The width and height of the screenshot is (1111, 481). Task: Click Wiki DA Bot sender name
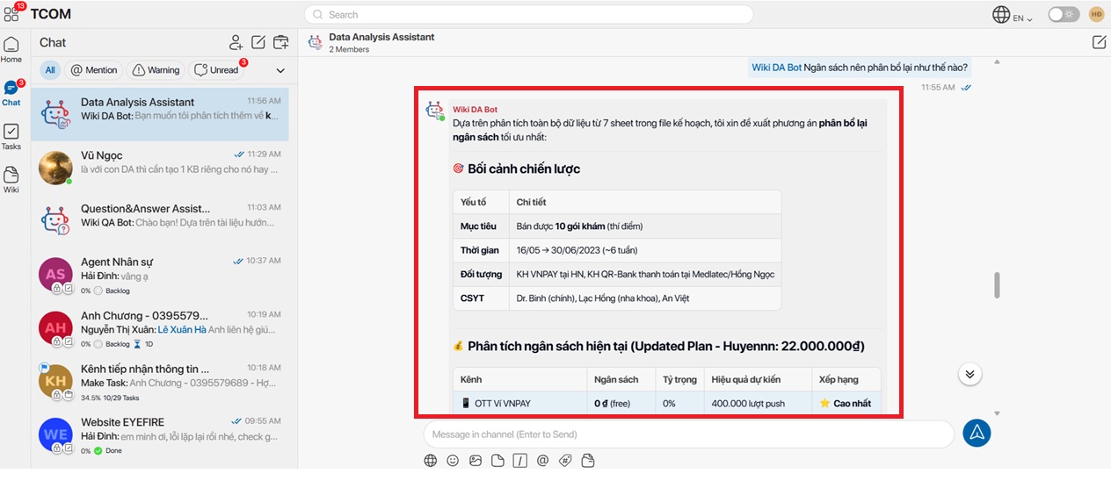475,109
